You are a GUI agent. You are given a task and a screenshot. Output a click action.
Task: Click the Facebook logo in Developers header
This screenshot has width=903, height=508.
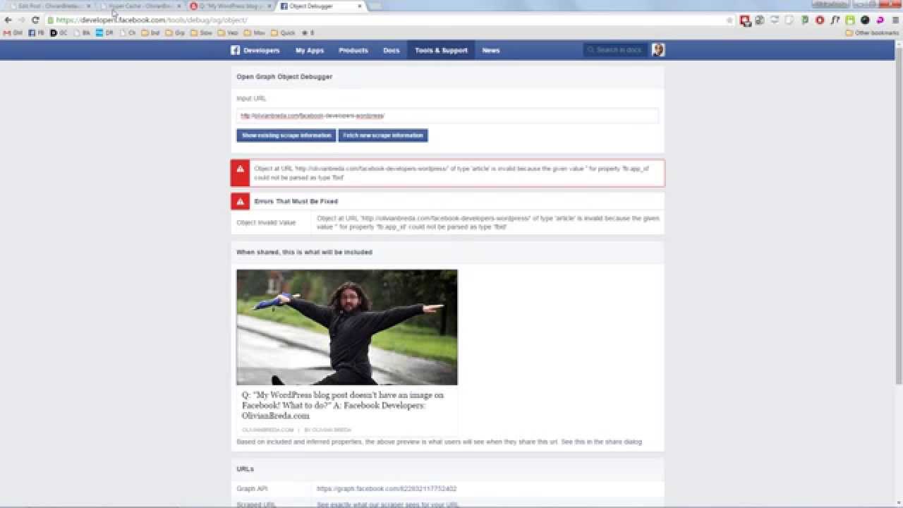pyautogui.click(x=236, y=50)
